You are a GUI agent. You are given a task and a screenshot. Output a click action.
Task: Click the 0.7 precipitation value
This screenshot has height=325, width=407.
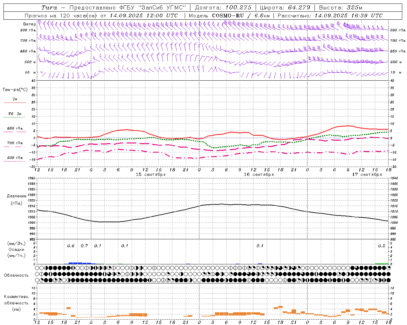(x=84, y=246)
